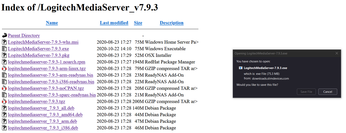Download logitechmediaserver-7.9.3-i386-readynas.bin
346x133 pixels.
coord(51,82)
